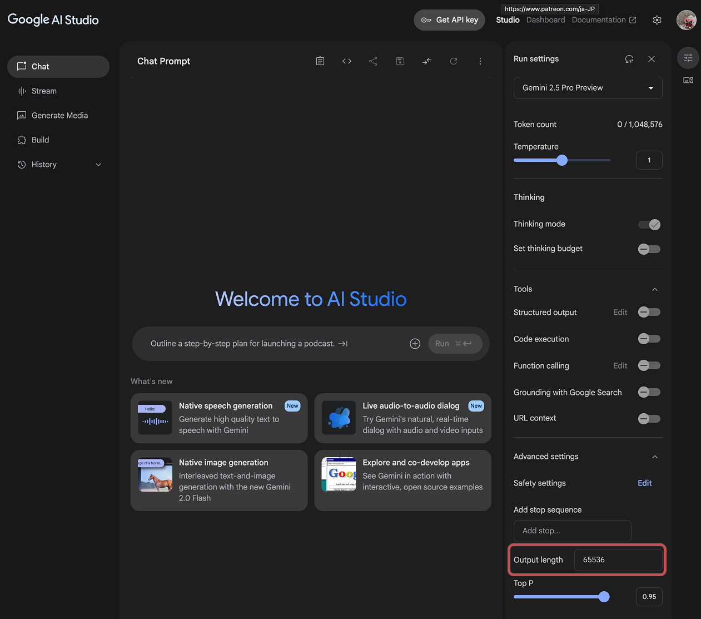Turn on Grounding with Google Search
The image size is (701, 619).
pos(649,392)
